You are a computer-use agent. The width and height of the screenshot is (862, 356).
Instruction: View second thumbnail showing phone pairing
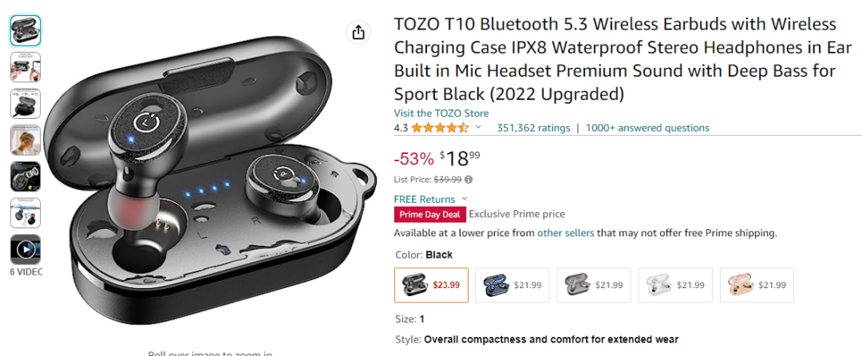[26, 67]
